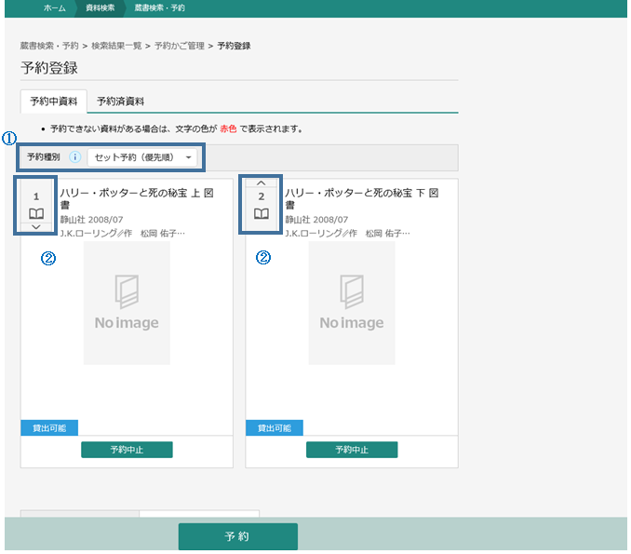
Task: Move item 1 down with the chevron
Action: (x=36, y=227)
